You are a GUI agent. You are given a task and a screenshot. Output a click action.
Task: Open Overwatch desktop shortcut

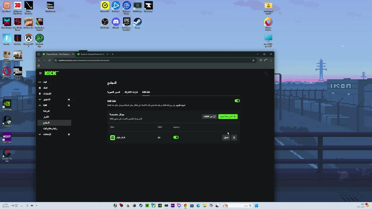[28, 40]
